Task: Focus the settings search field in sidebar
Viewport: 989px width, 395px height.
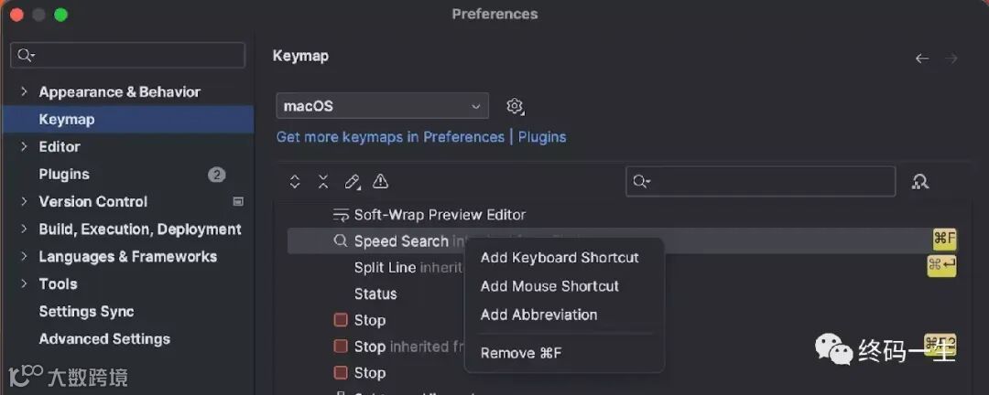Action: coord(128,56)
